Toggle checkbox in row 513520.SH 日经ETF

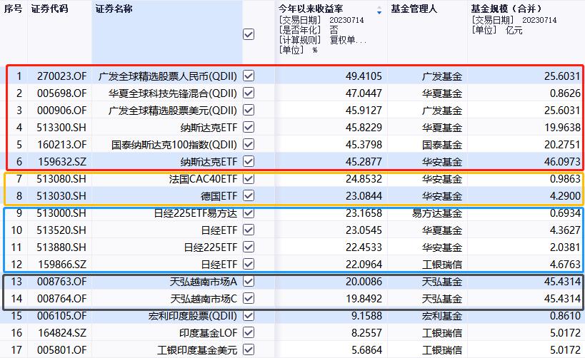tap(249, 230)
